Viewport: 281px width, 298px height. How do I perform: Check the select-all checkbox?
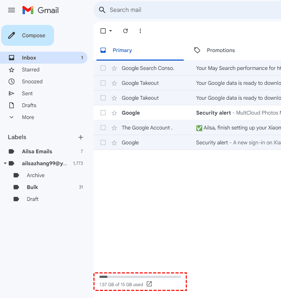103,31
